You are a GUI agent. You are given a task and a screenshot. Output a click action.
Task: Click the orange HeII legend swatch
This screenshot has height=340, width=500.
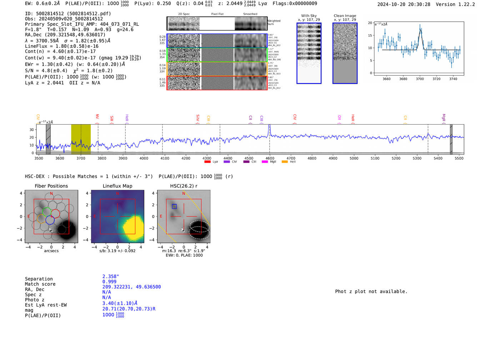pyautogui.click(x=285, y=162)
